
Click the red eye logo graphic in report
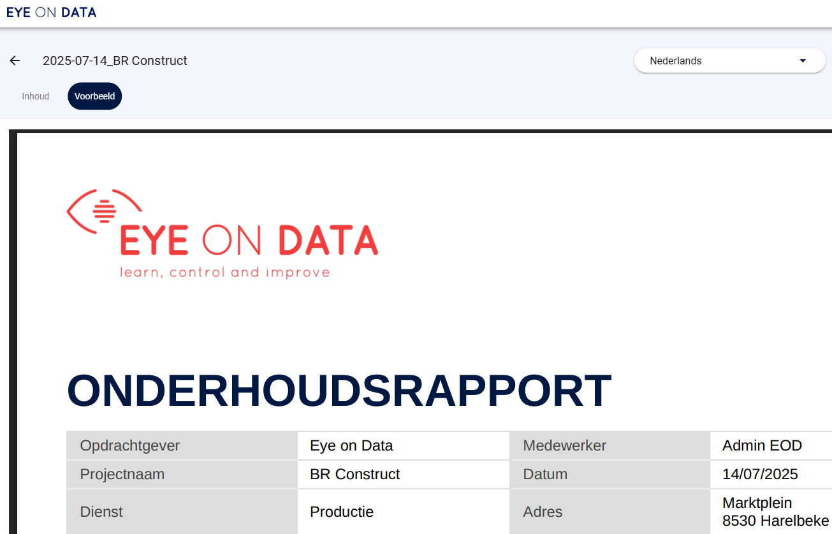pyautogui.click(x=104, y=210)
